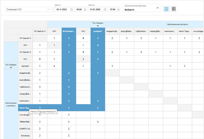Click the start date field 03.11.2024
Screen dimensions: 204x139
62,9
